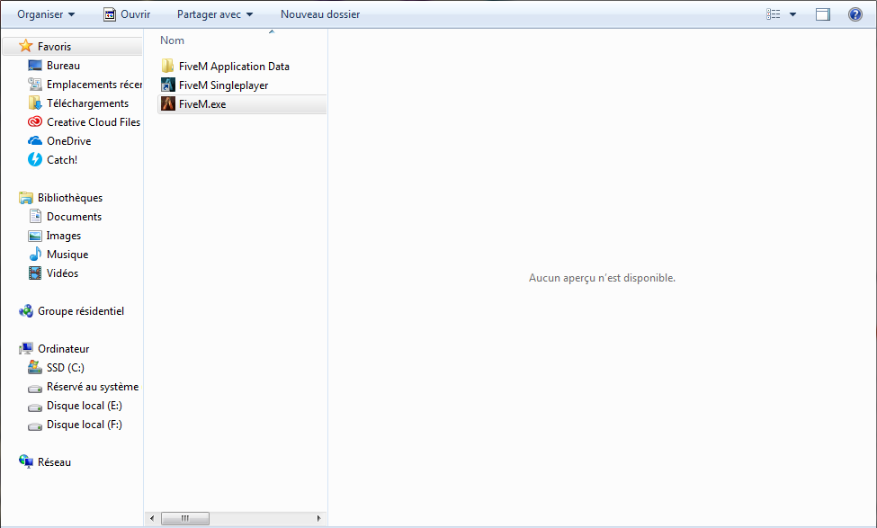Sort files by the Nom column header

tap(173, 40)
